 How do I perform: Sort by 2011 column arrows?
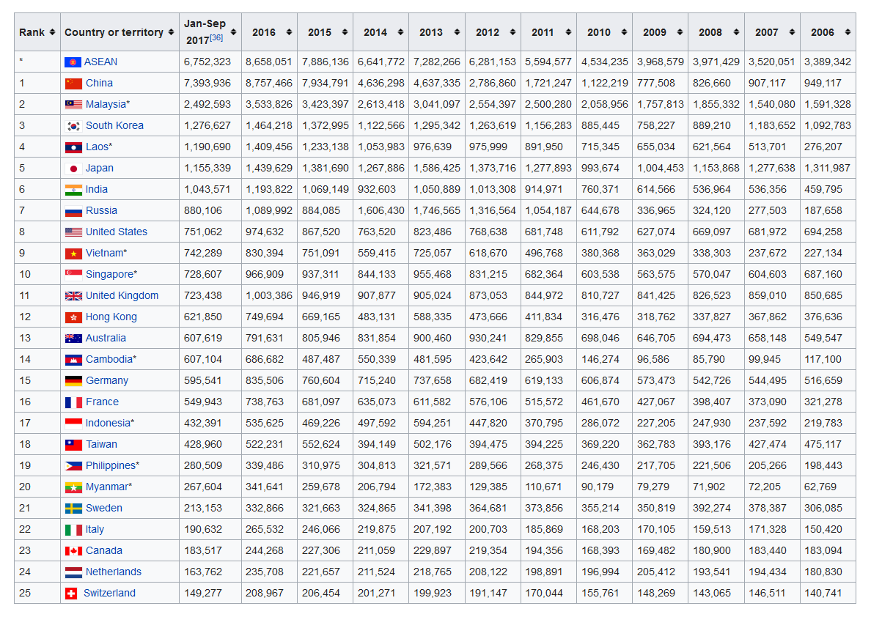pyautogui.click(x=568, y=32)
